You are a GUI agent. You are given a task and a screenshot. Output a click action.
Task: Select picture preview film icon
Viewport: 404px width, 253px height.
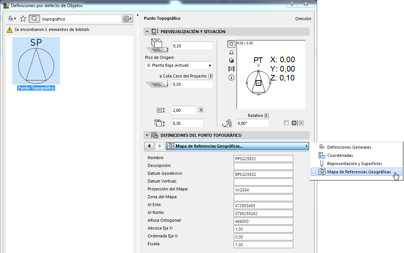[x=231, y=69]
